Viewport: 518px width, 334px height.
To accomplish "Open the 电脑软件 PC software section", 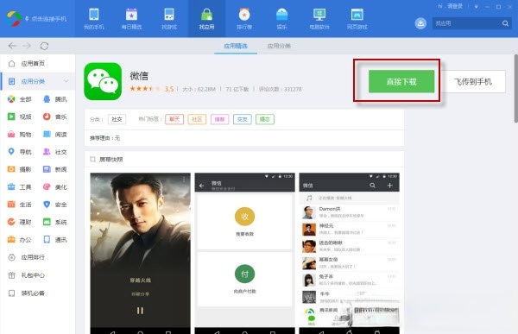I will [319, 18].
